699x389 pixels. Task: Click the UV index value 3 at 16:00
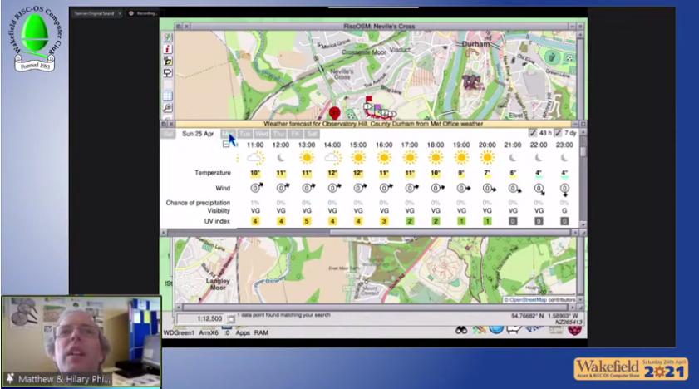pos(384,221)
